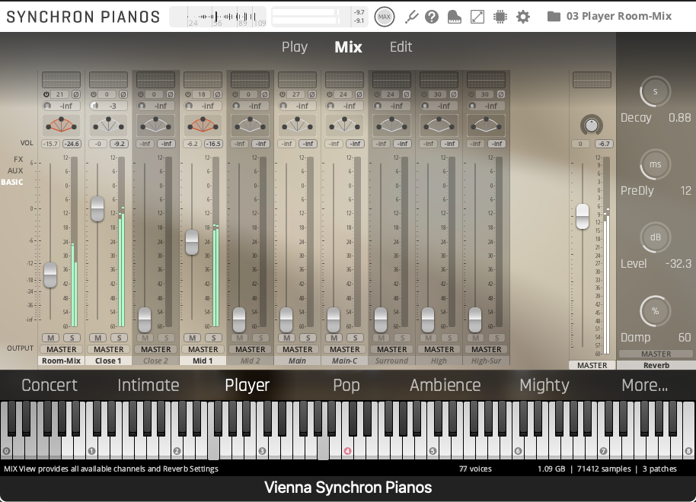Open settings with the gear icon

click(523, 17)
